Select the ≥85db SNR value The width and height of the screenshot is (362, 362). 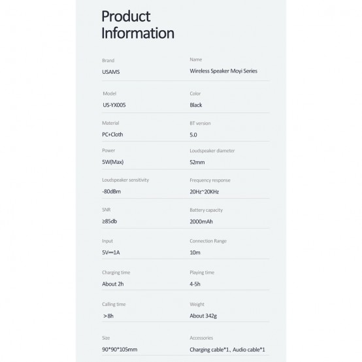point(109,222)
